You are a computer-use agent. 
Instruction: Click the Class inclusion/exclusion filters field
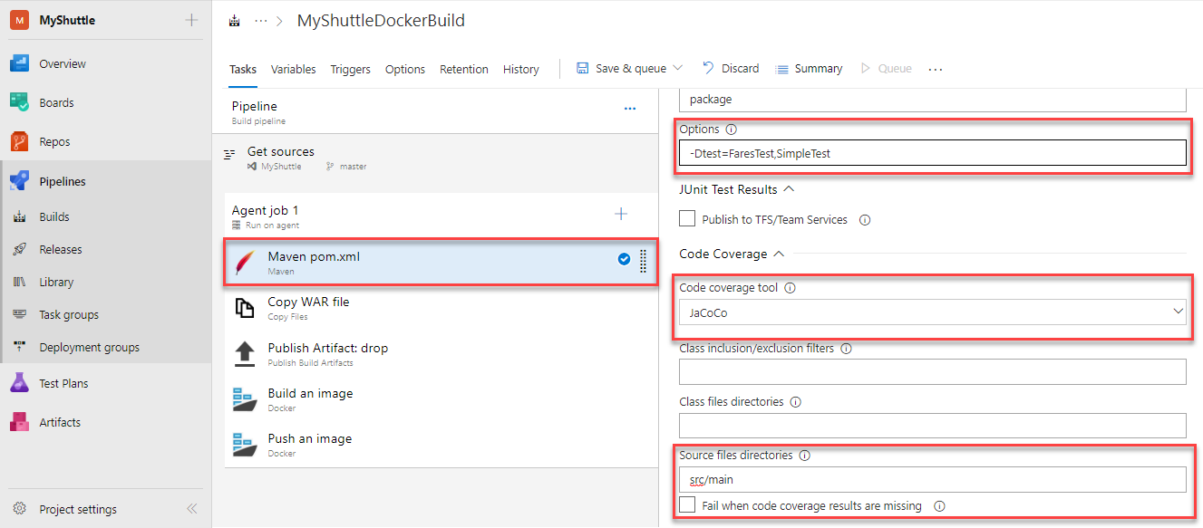pyautogui.click(x=933, y=371)
